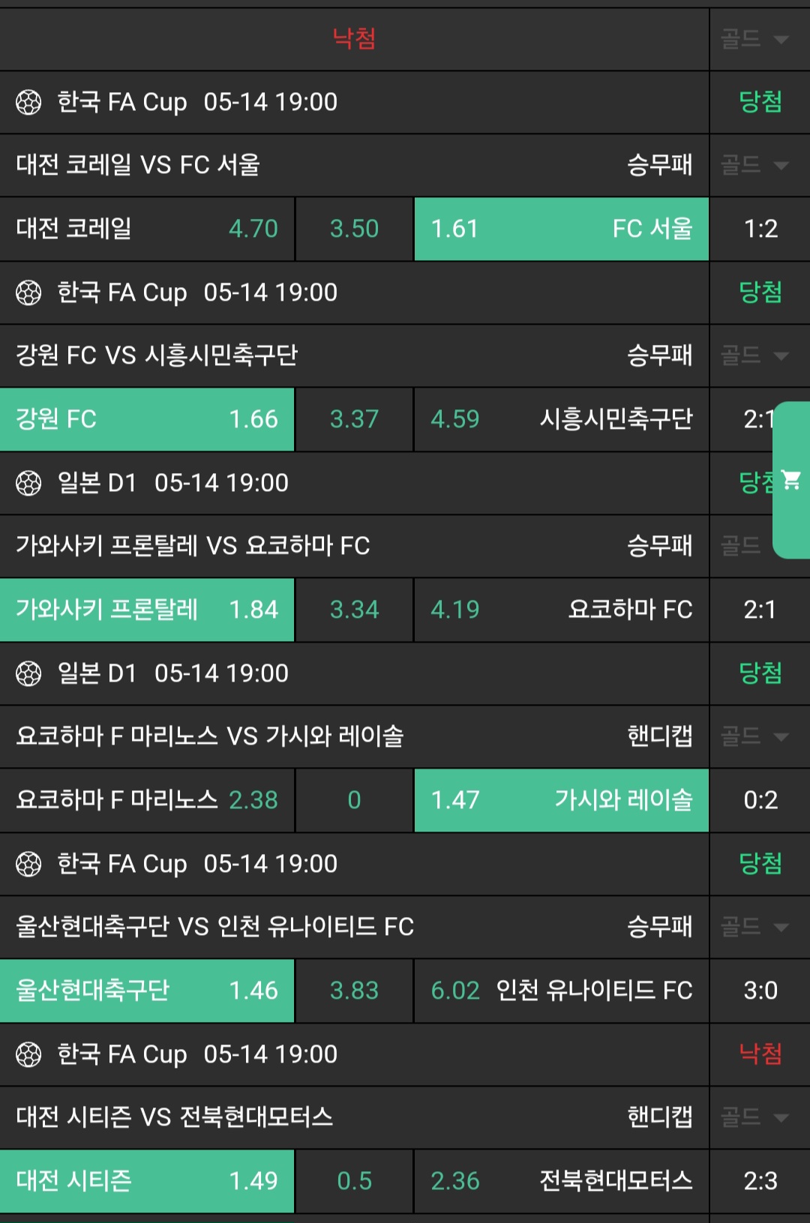Select FC 서울 win odds 1.61
This screenshot has width=810, height=1223.
tap(561, 229)
